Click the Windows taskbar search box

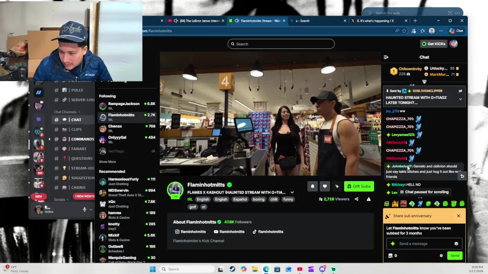pos(186,269)
